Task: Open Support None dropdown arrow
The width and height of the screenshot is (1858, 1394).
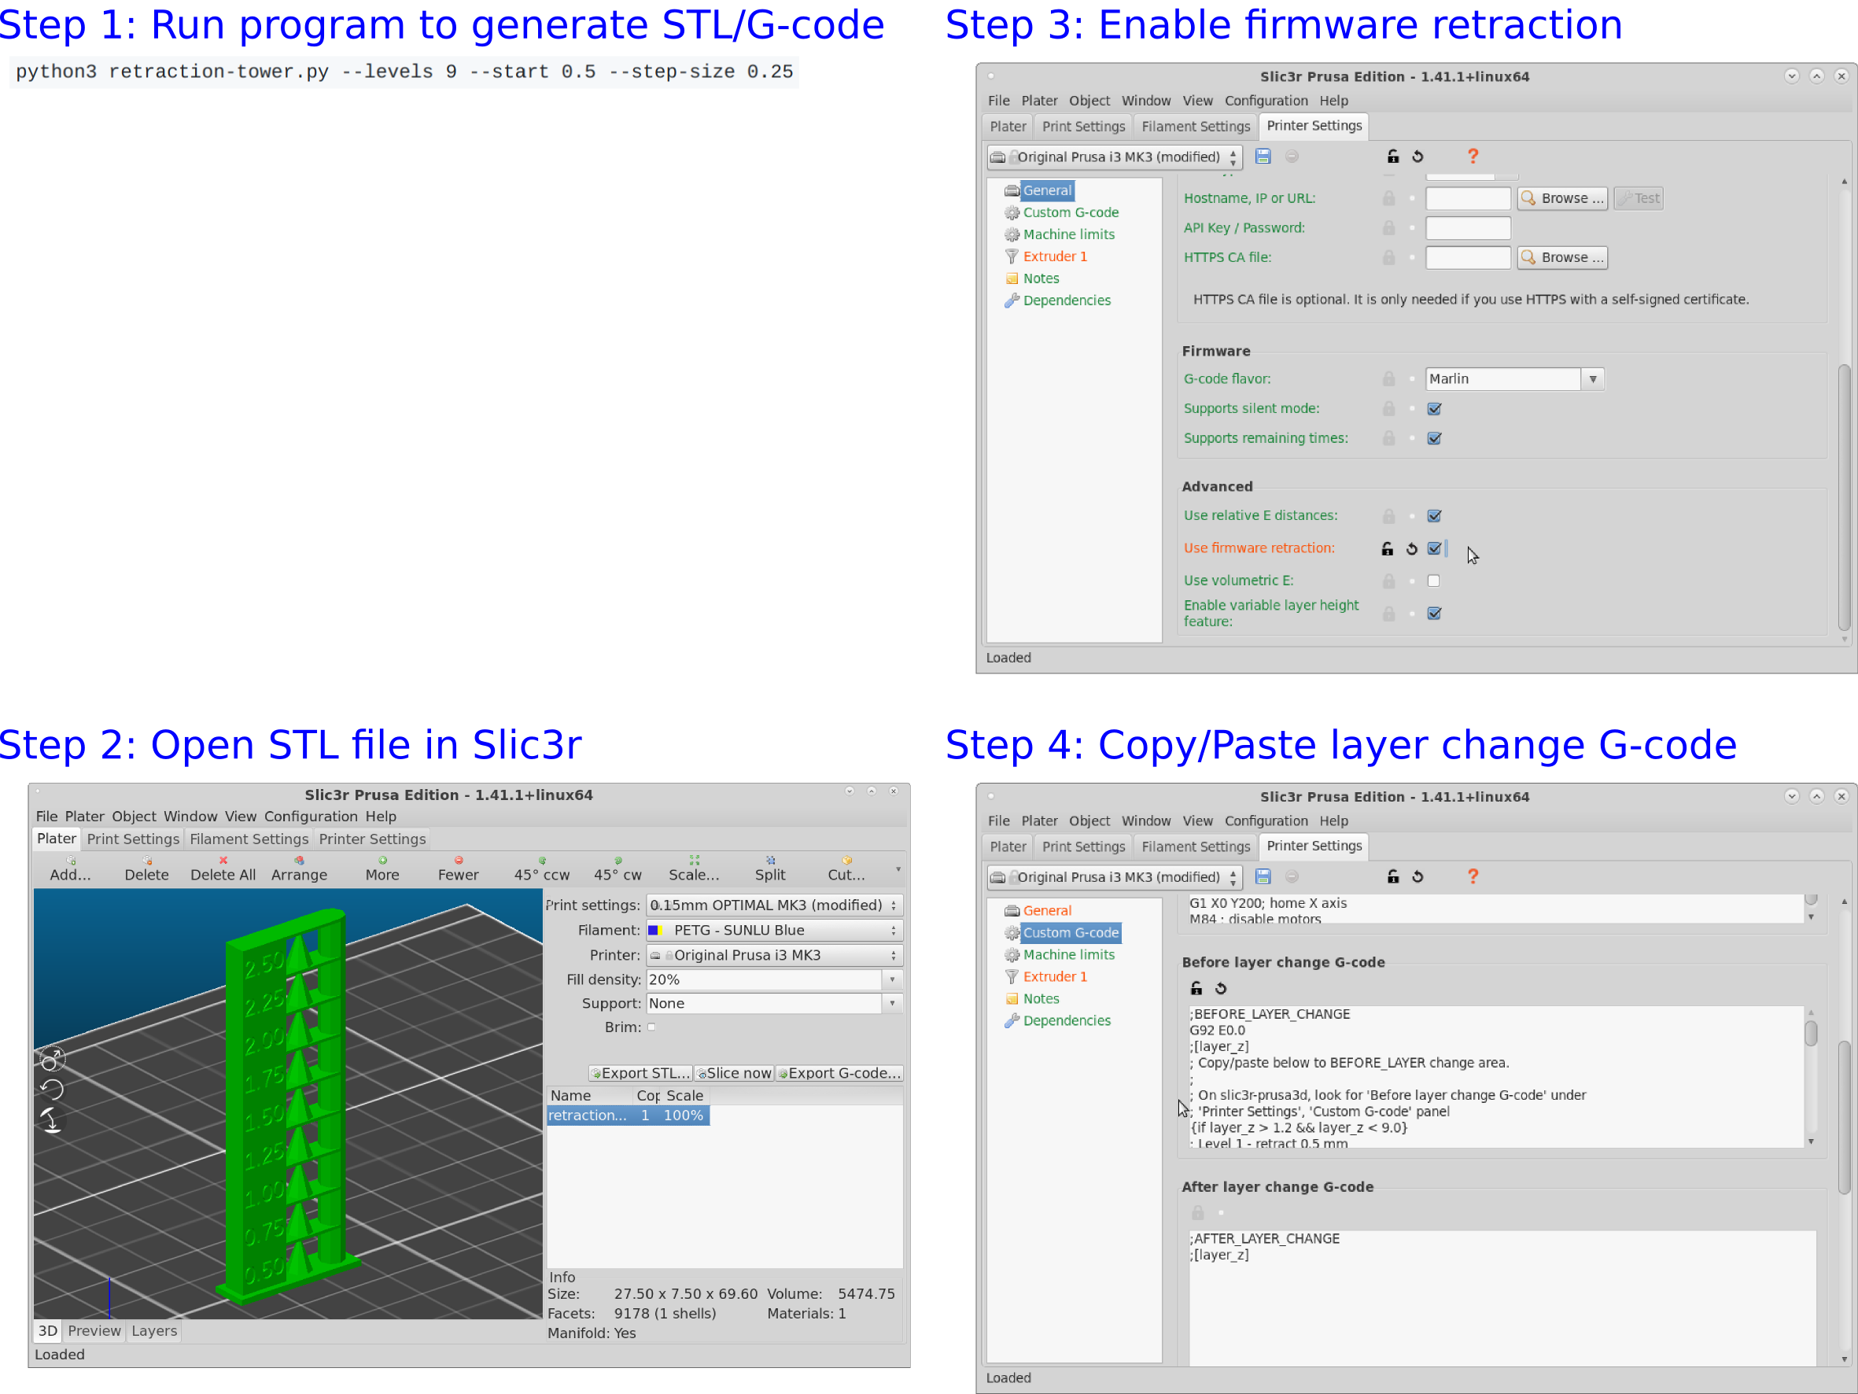Action: [x=892, y=1003]
